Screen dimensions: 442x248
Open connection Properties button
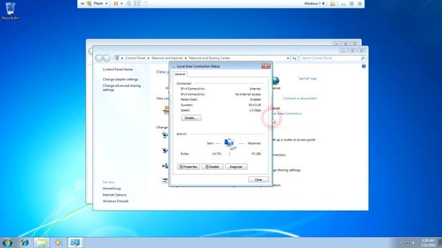pyautogui.click(x=188, y=167)
